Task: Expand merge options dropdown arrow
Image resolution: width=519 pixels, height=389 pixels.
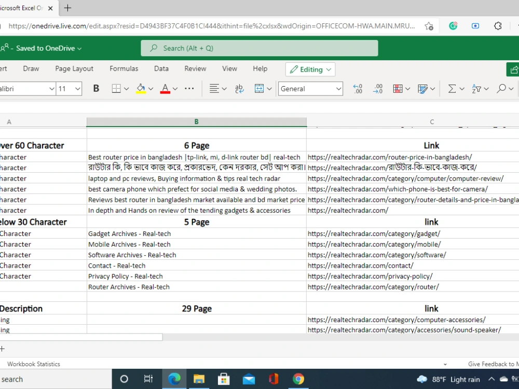Action: tap(269, 89)
